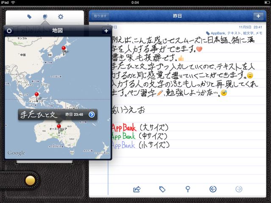Open note via blue callout arrow

(91, 115)
